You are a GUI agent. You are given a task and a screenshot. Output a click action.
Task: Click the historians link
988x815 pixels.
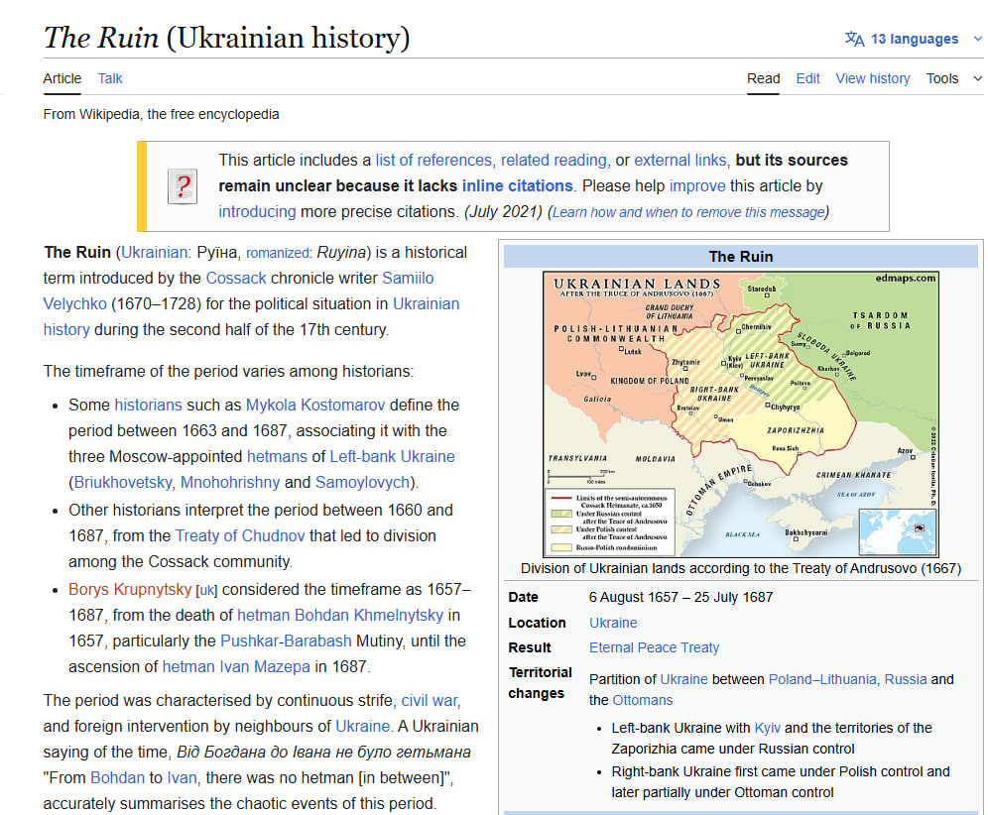pyautogui.click(x=148, y=405)
